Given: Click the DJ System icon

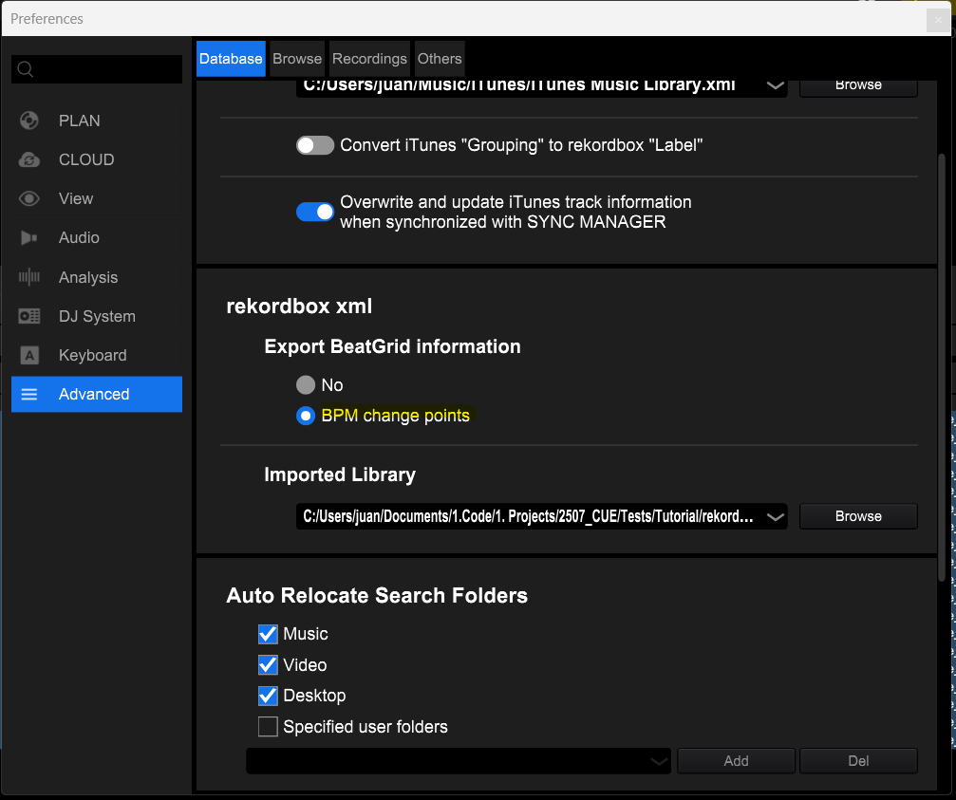Looking at the screenshot, I should click(29, 316).
